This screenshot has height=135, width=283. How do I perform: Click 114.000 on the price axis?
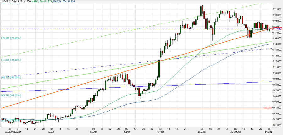277,50
